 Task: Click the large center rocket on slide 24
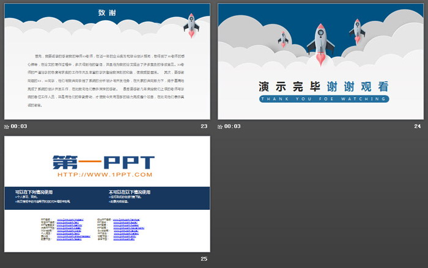click(321, 45)
